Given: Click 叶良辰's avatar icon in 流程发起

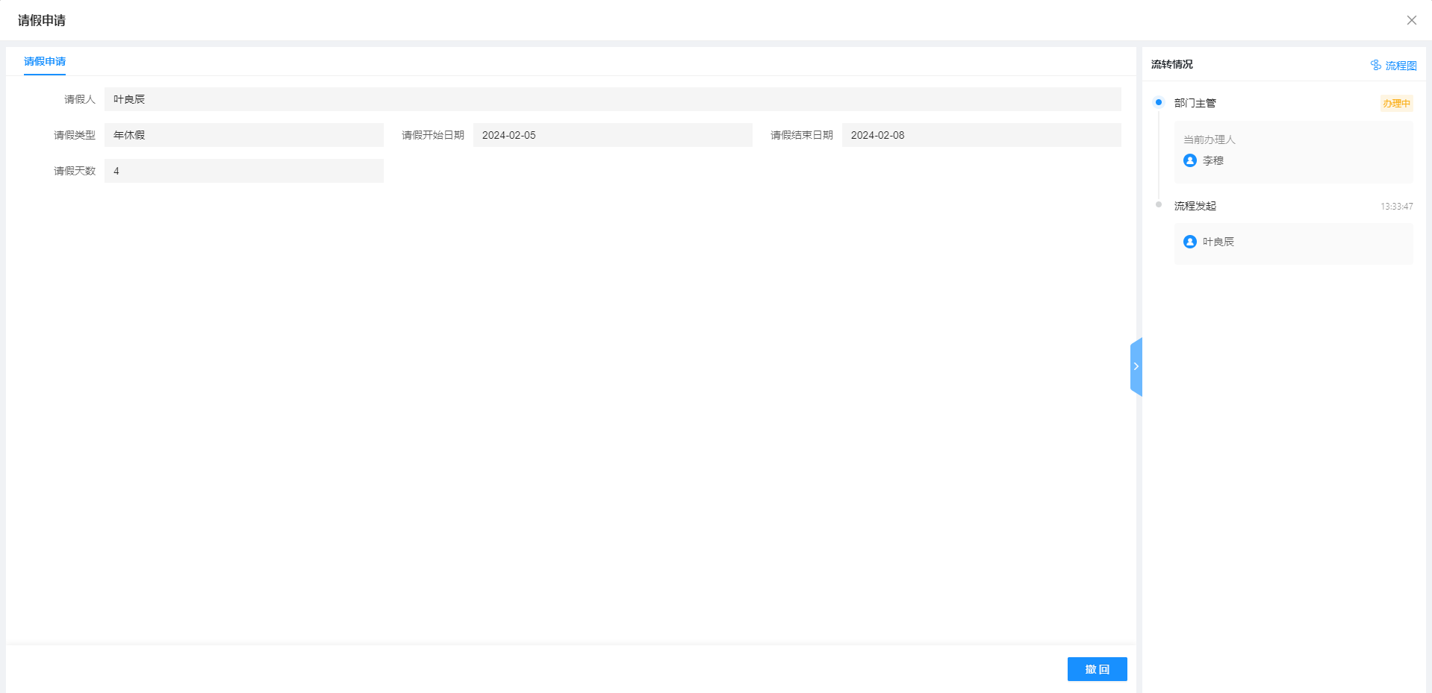Looking at the screenshot, I should (1190, 242).
